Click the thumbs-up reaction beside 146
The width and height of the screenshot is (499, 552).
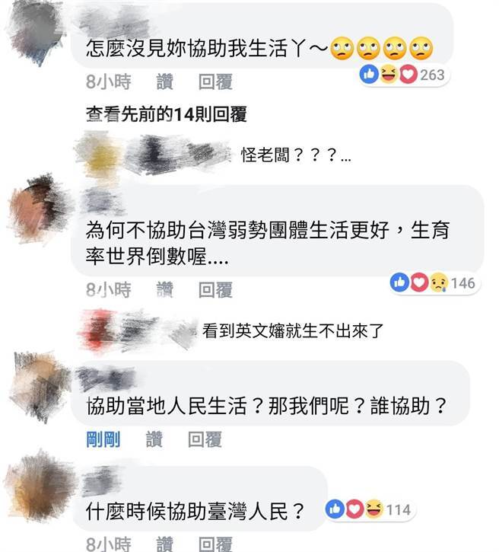[399, 282]
